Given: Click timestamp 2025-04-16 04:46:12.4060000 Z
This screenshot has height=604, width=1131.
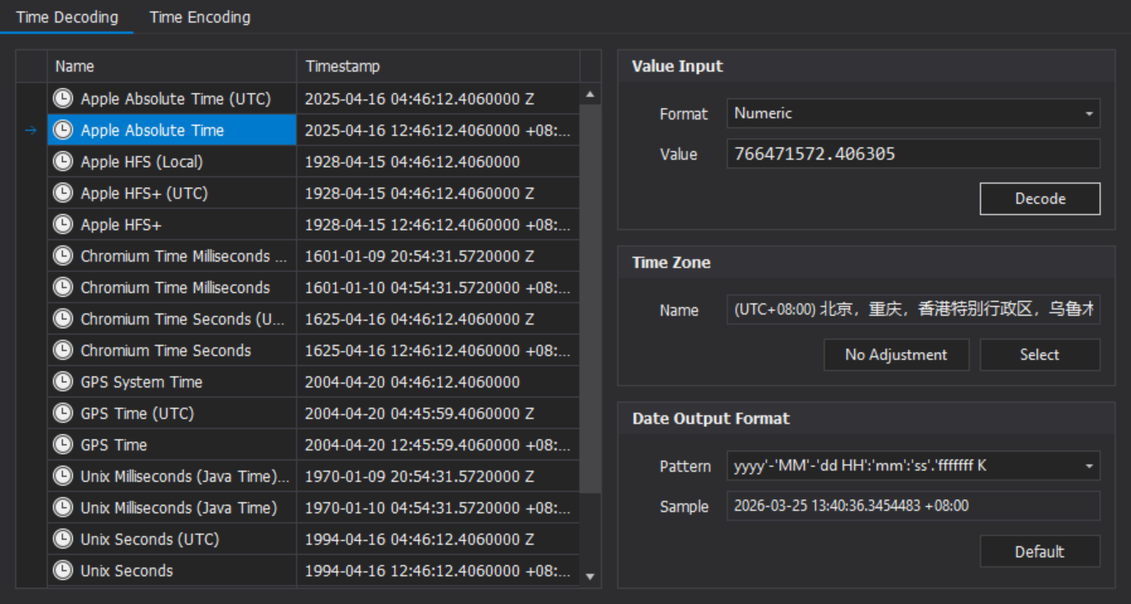Looking at the screenshot, I should point(419,99).
